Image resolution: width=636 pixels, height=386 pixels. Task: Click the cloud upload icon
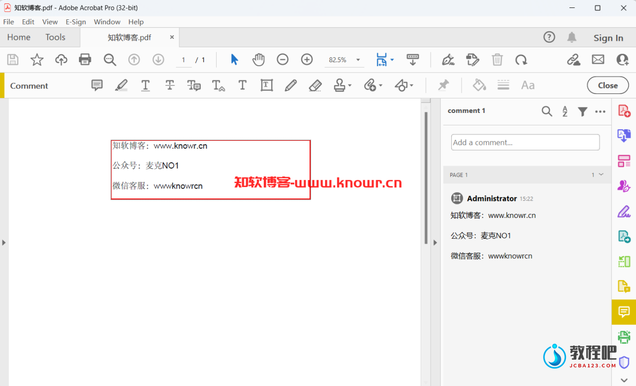tap(61, 60)
